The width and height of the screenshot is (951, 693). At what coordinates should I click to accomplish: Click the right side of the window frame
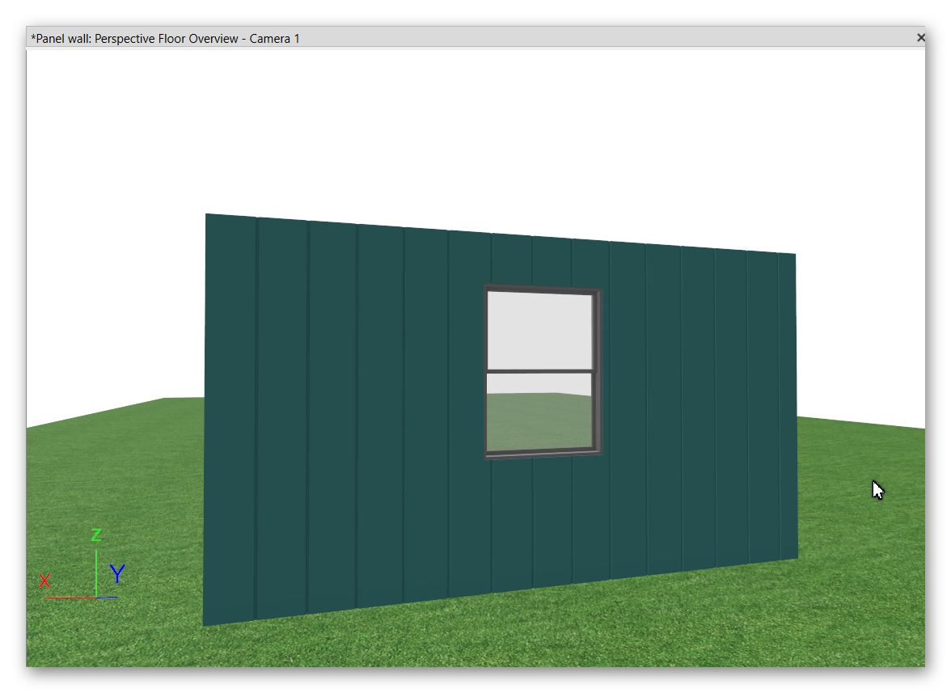(x=598, y=370)
